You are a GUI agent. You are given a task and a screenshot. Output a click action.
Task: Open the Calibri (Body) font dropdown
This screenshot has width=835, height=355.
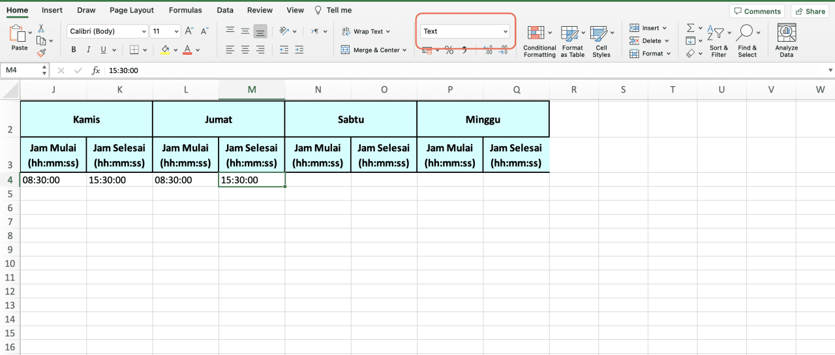point(108,31)
